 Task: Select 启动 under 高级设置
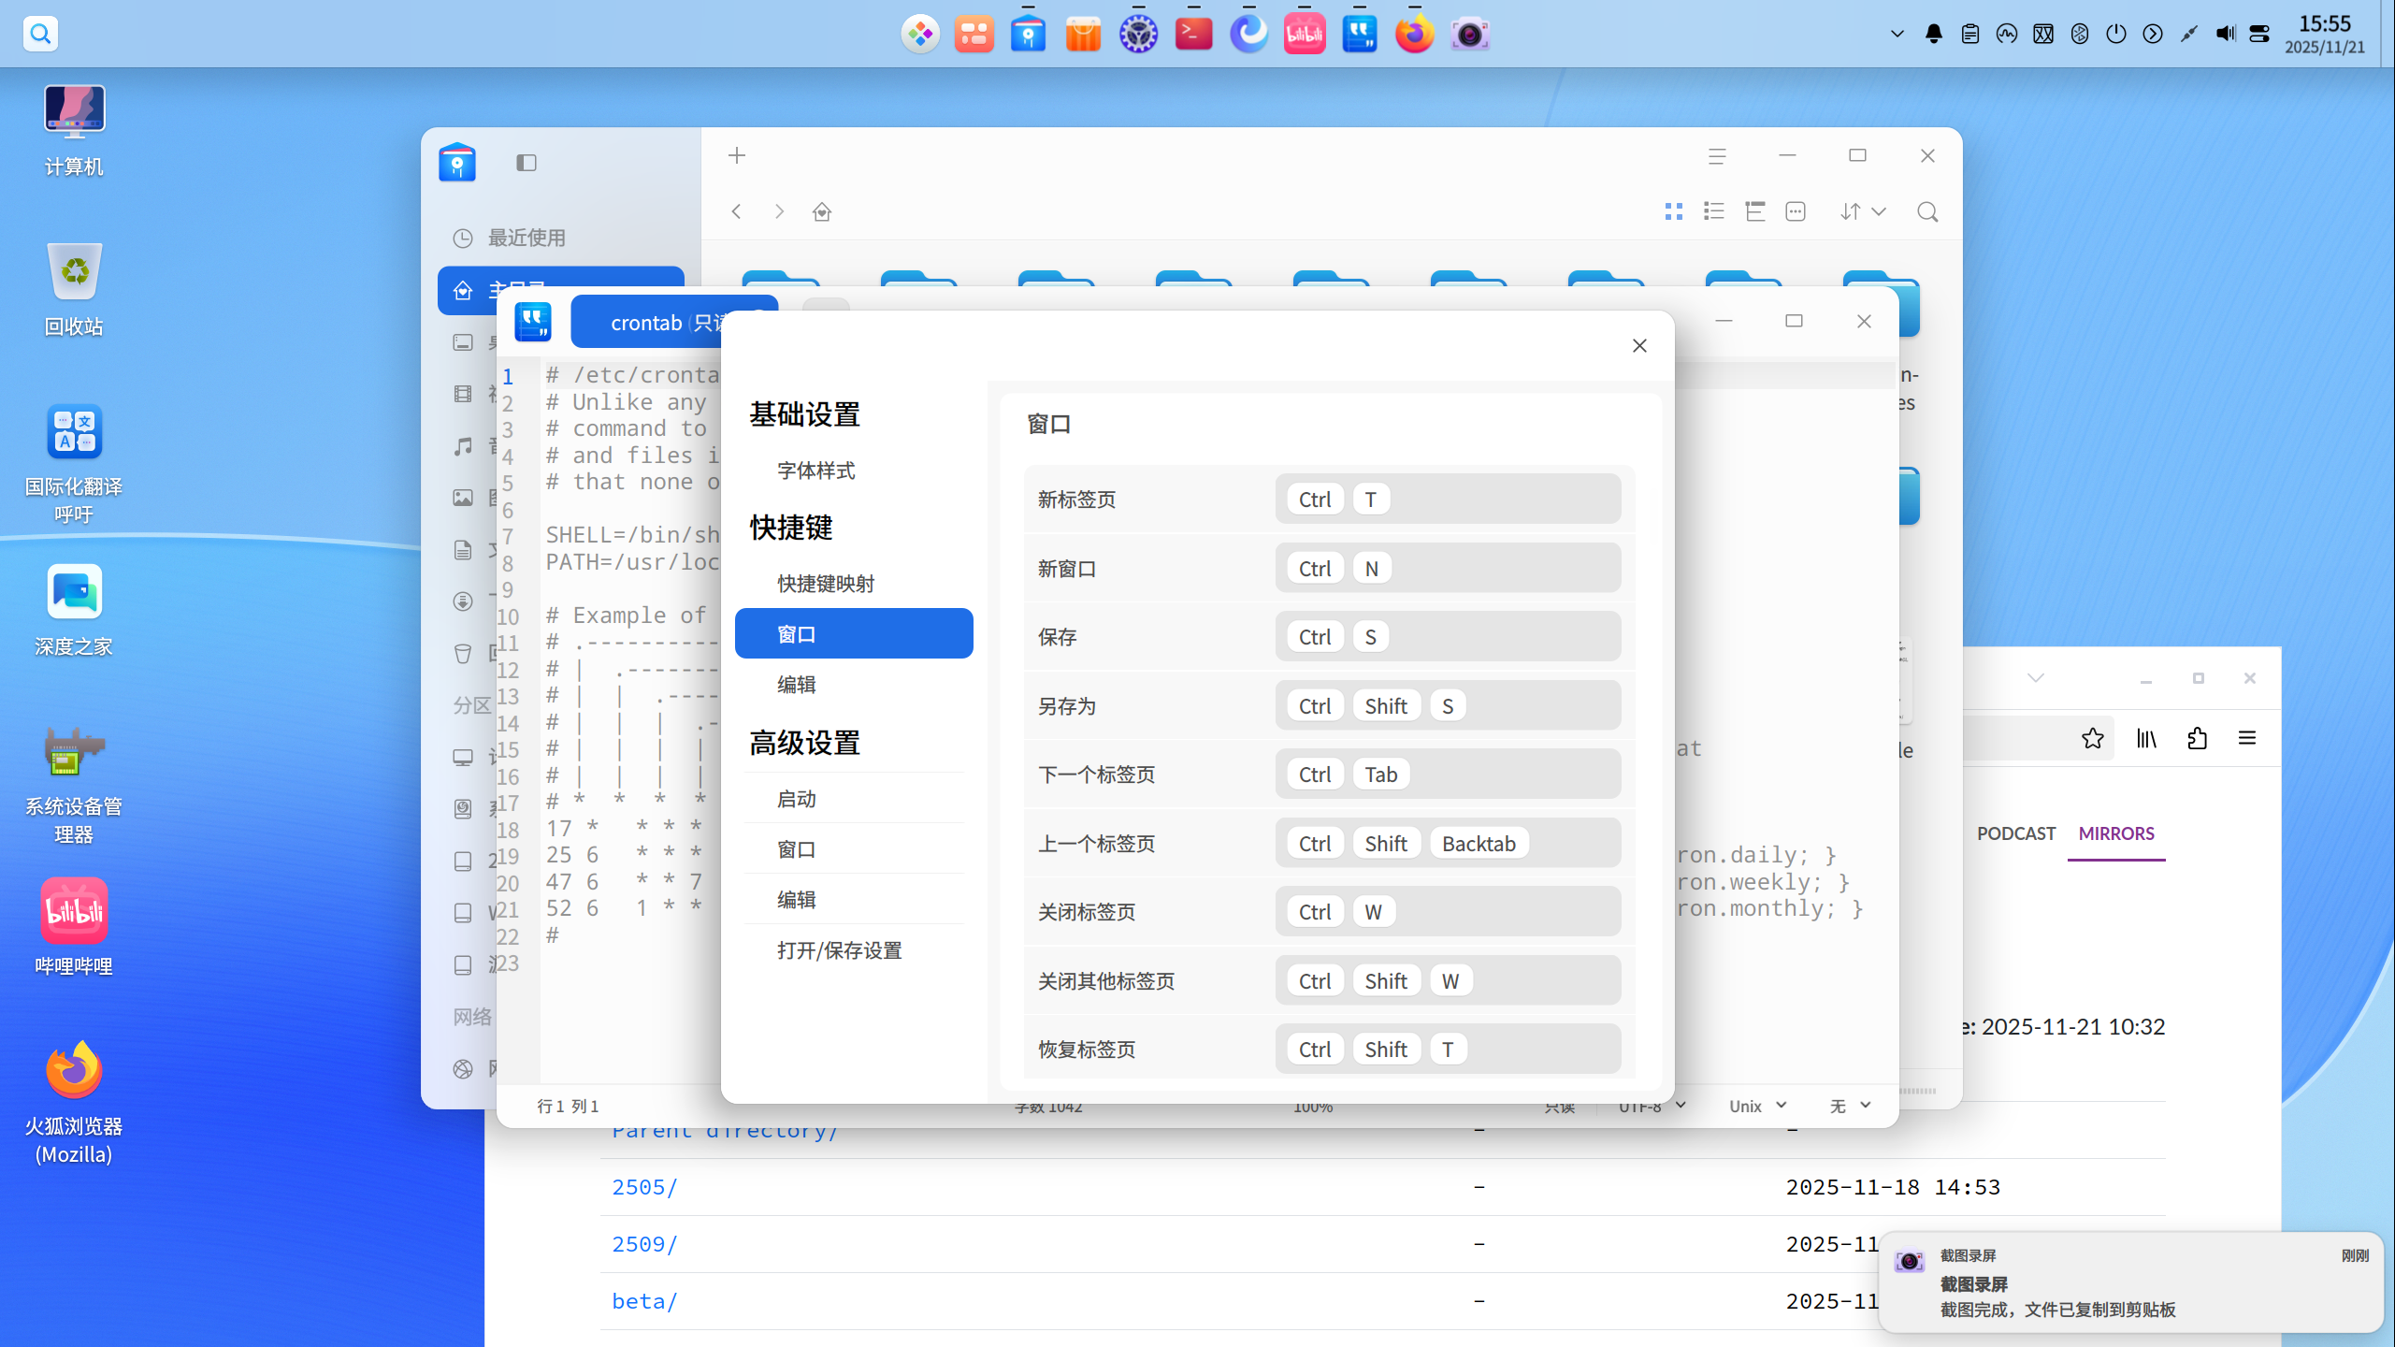click(797, 799)
